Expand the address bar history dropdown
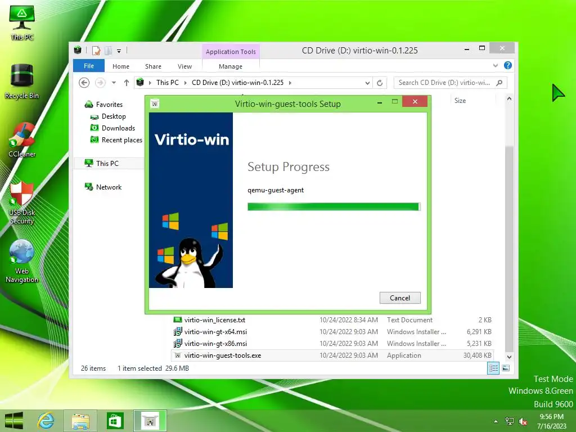The width and height of the screenshot is (576, 432). pyautogui.click(x=367, y=83)
